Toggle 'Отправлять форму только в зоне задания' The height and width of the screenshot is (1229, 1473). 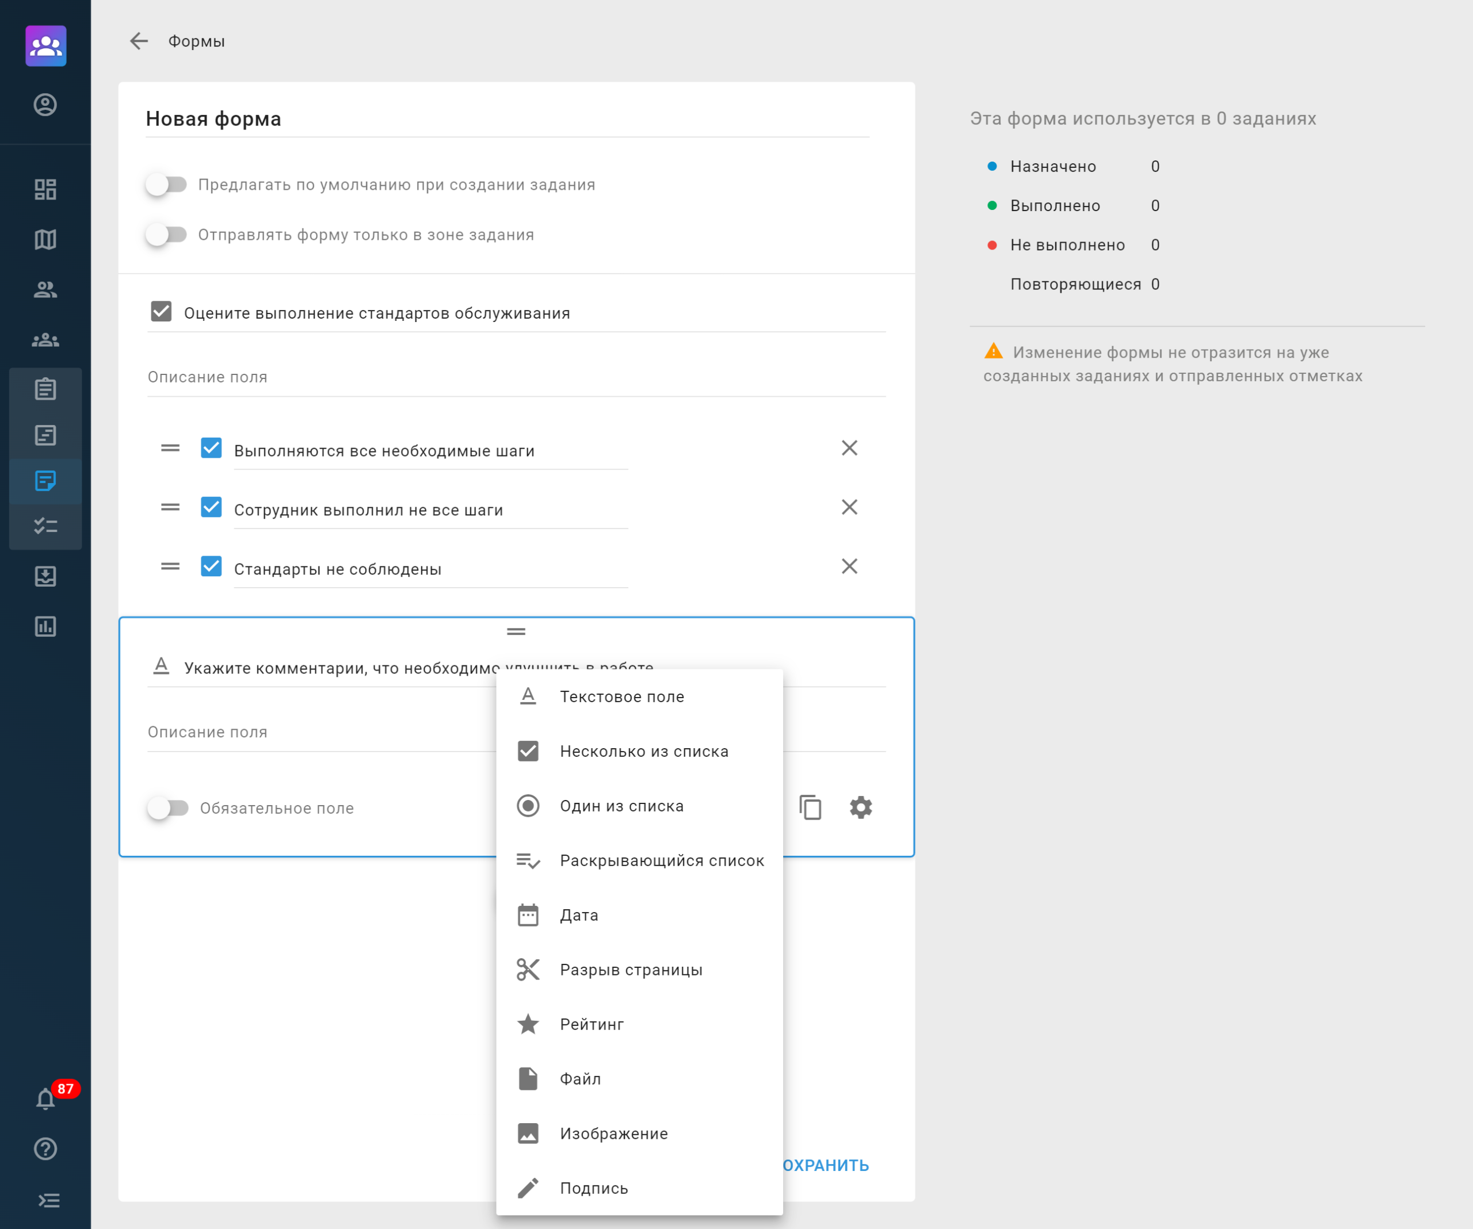[166, 234]
